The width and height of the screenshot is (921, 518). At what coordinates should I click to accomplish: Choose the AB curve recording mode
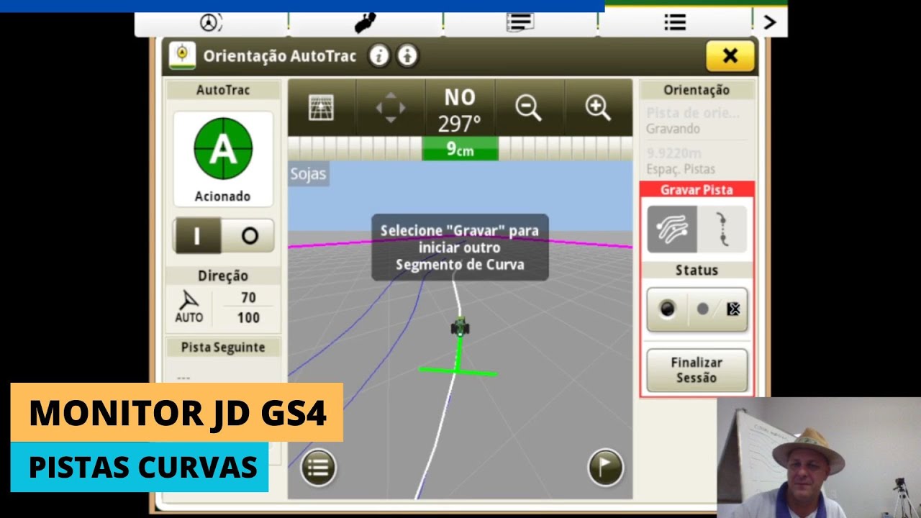point(722,230)
